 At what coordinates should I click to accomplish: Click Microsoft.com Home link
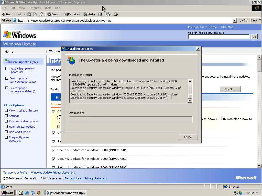coord(202,27)
